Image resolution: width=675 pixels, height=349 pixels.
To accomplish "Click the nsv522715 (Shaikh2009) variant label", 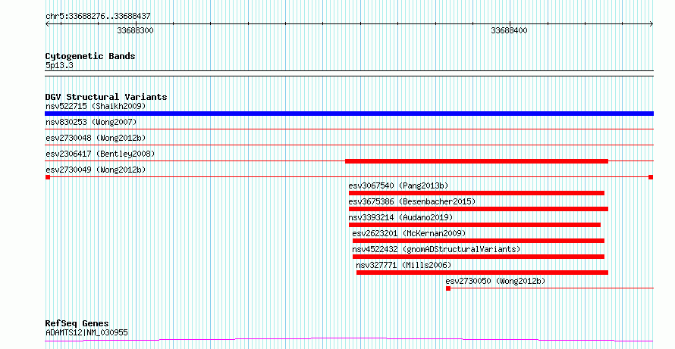I will click(96, 106).
